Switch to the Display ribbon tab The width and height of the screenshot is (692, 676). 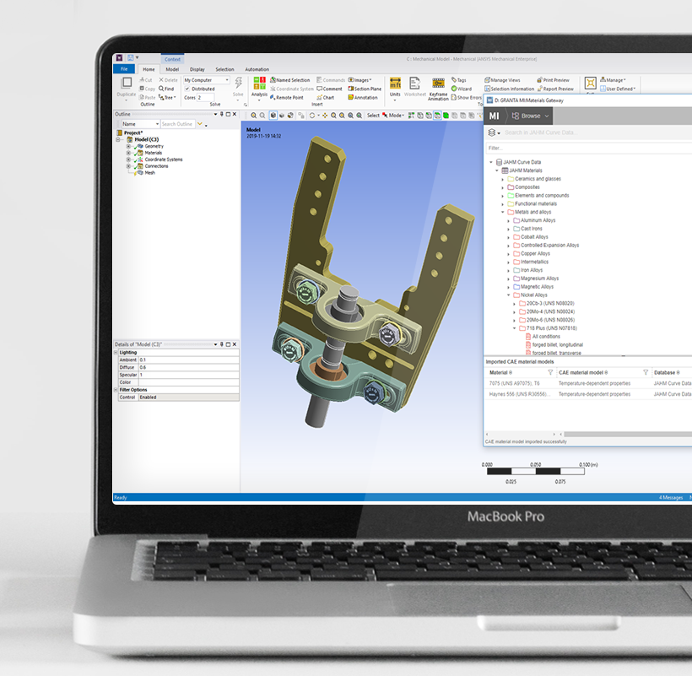tap(197, 69)
